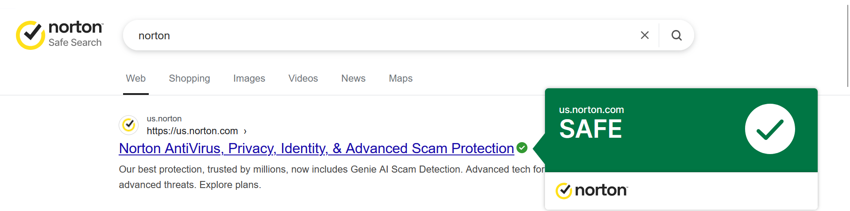Click the us.norton site name label
Screen dimensions: 850x211
coord(164,119)
